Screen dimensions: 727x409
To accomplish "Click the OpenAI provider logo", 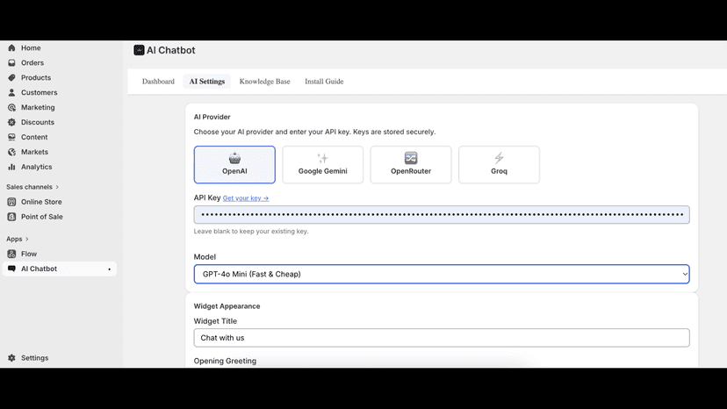I will click(234, 158).
